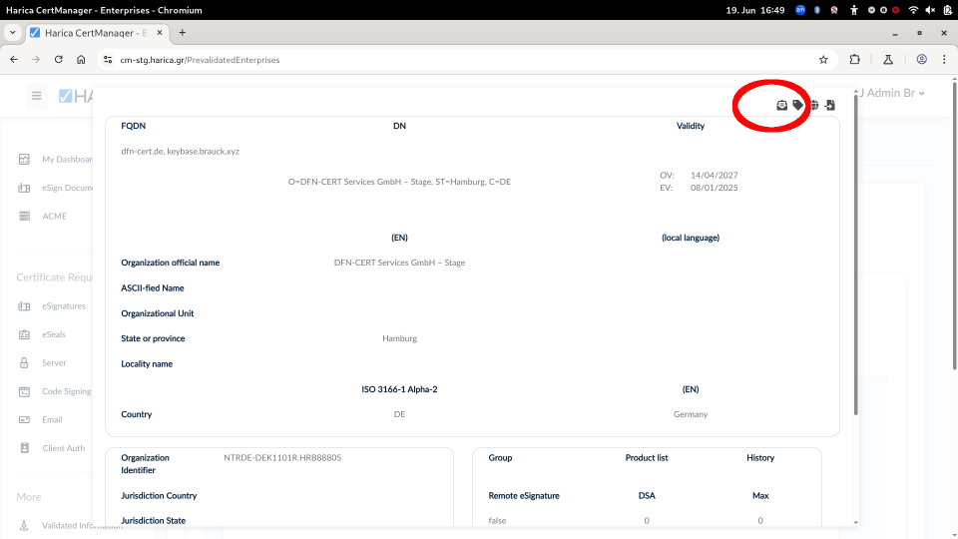Click identifier NTRDE-DEK1101R.HRB88805
This screenshot has height=539, width=958.
coord(282,457)
